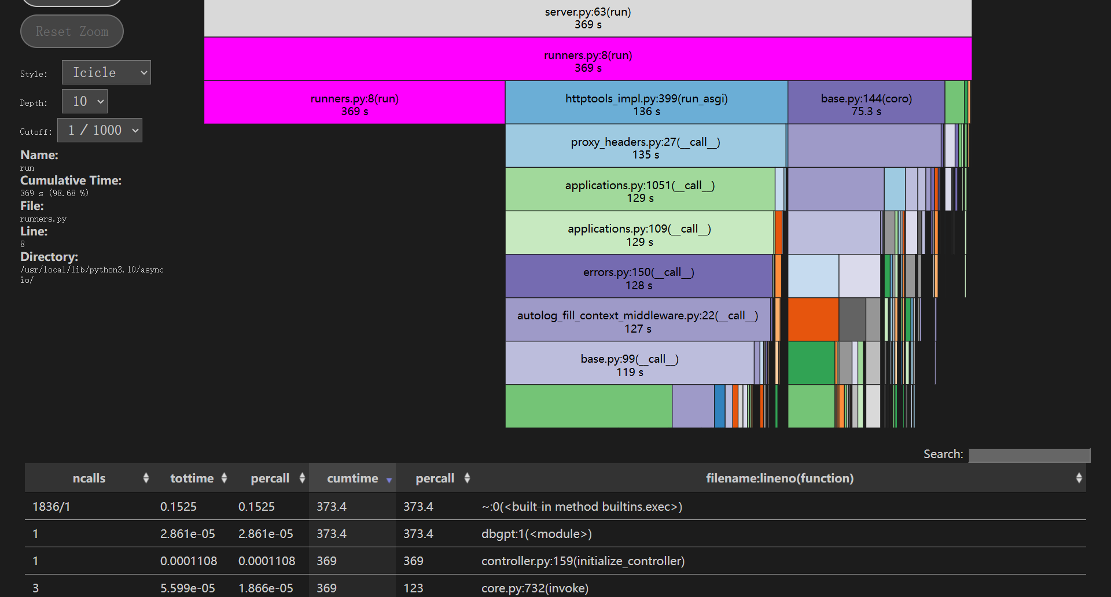The width and height of the screenshot is (1111, 597).
Task: Open the Depth dropdown set to 10
Action: click(x=84, y=101)
